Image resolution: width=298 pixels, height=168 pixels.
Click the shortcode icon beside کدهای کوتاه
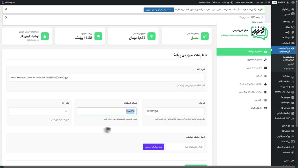(x=265, y=108)
